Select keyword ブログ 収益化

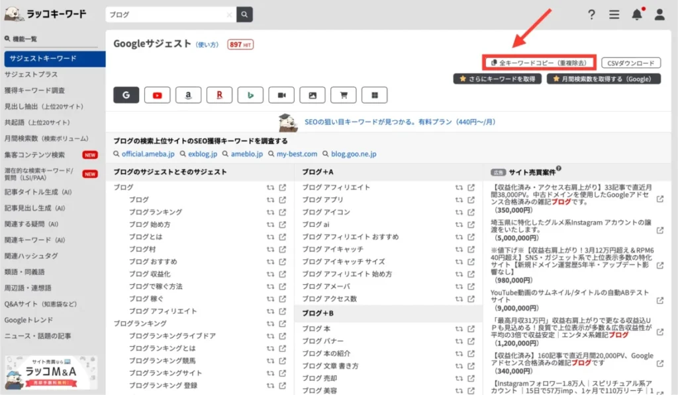(150, 274)
